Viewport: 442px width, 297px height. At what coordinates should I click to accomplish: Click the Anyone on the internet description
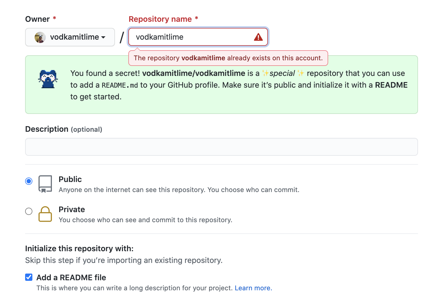point(179,190)
